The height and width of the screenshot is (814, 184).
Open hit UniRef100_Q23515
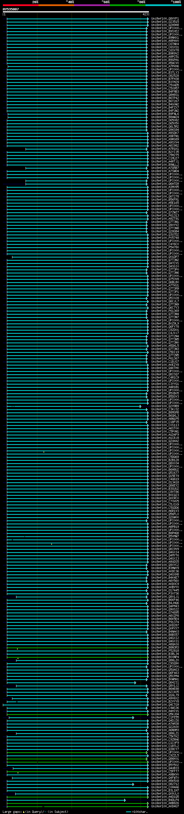[x=165, y=22]
